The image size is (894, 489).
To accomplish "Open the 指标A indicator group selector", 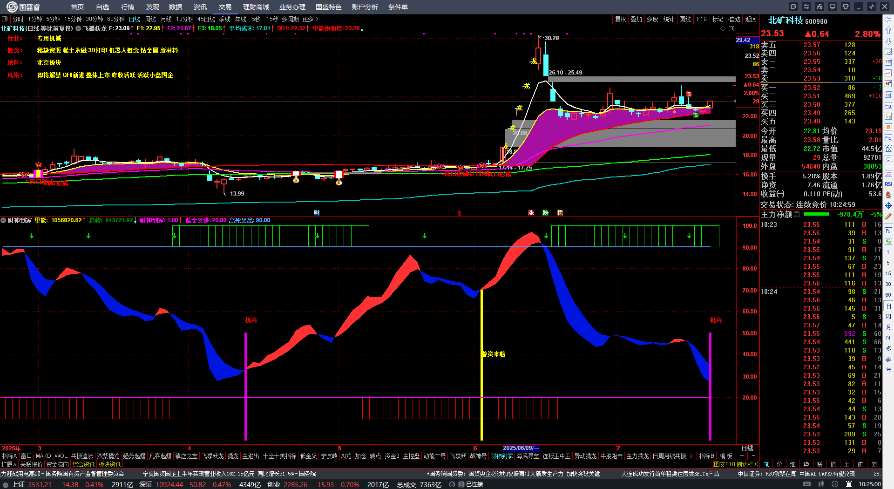I will pos(9,456).
